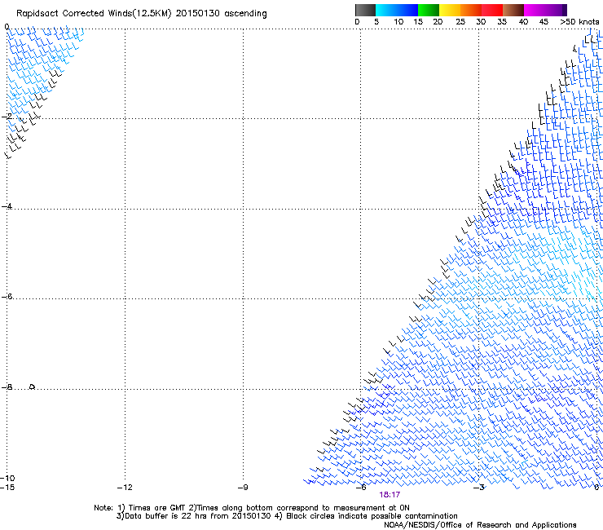
Task: Click the legend '10' knots tick label
Action: tap(398, 22)
